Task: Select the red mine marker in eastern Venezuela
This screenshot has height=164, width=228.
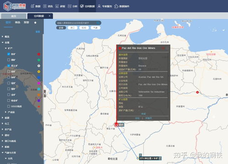Action: coord(197,92)
